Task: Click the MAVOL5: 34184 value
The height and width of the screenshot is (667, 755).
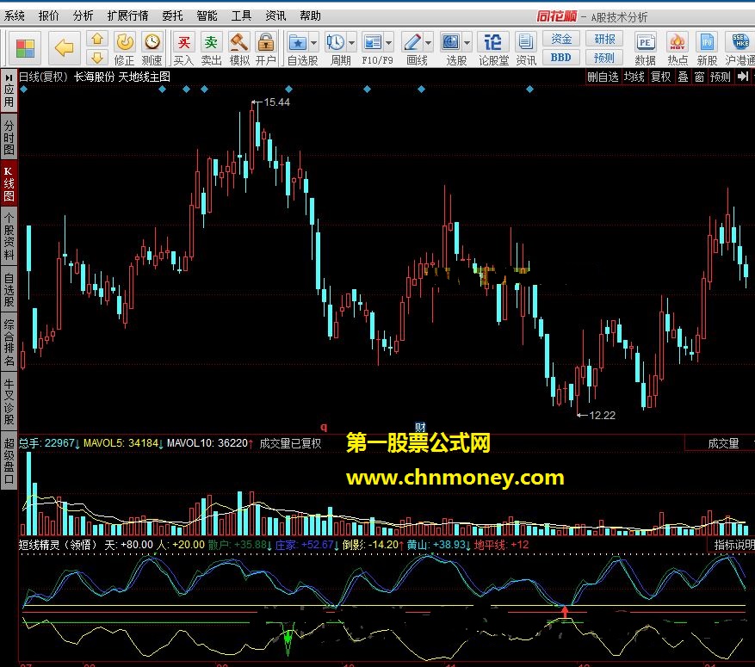Action: point(121,443)
